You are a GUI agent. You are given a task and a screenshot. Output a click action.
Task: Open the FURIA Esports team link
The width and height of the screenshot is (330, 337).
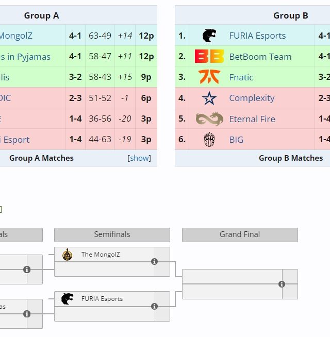(257, 36)
